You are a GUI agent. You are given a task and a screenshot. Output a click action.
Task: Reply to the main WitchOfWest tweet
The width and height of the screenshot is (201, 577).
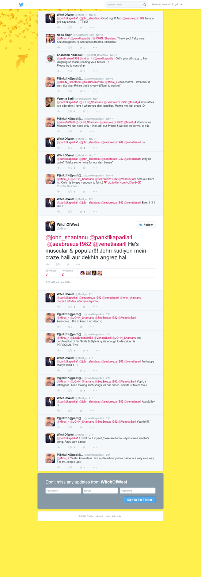click(48, 264)
